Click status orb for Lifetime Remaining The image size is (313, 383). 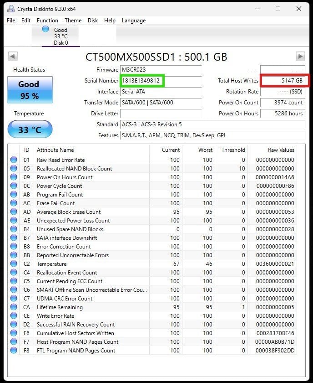coord(14,307)
